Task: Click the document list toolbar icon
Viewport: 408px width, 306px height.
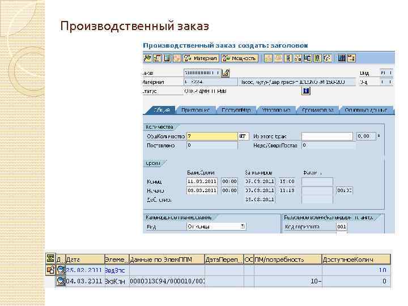Action: point(317,58)
